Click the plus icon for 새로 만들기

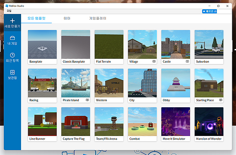coord(12,21)
